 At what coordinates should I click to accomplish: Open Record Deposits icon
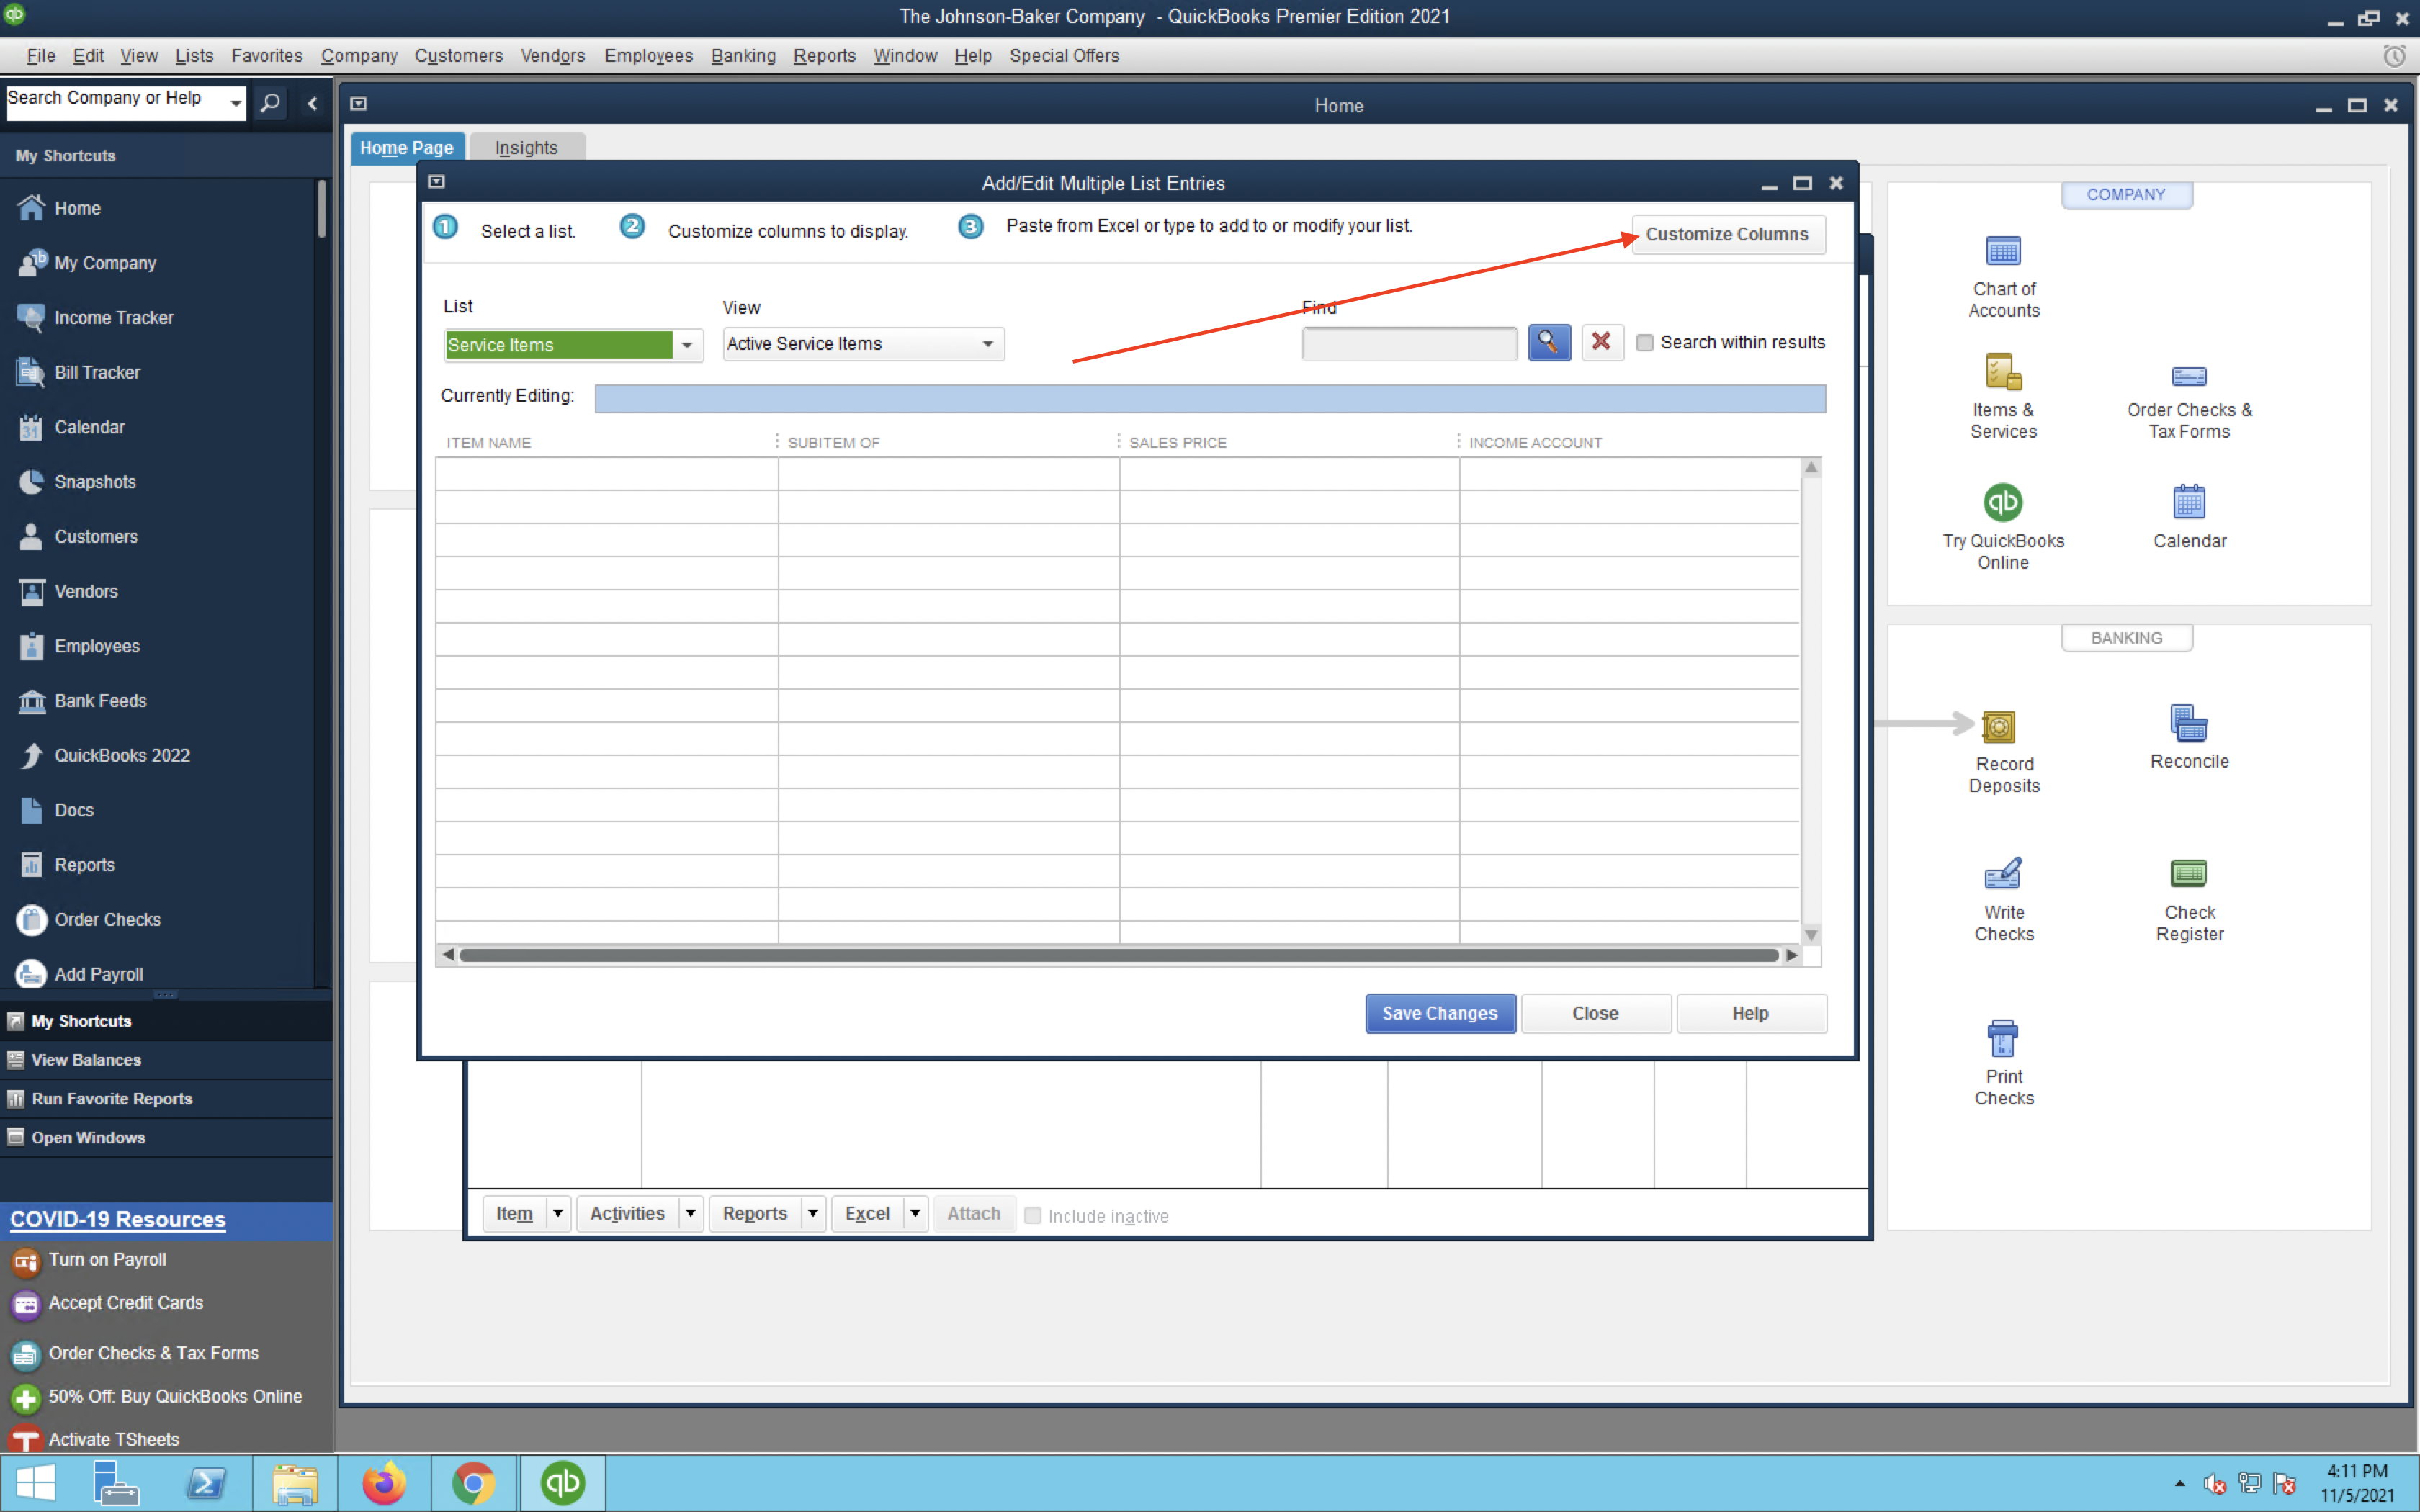[1998, 726]
